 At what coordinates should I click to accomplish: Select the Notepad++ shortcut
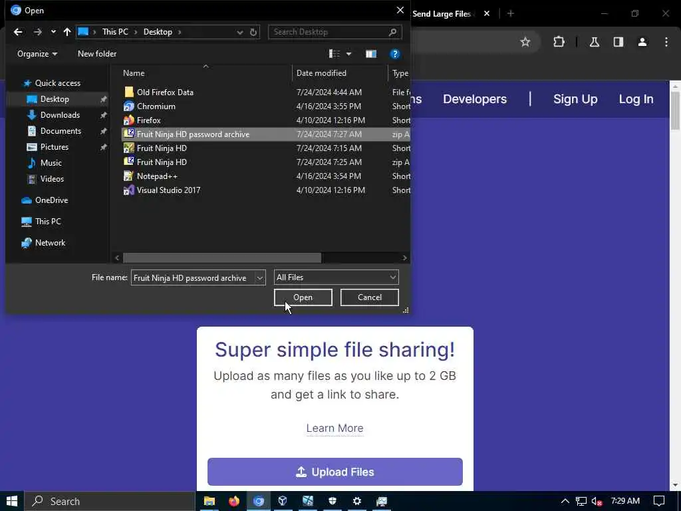click(x=157, y=176)
